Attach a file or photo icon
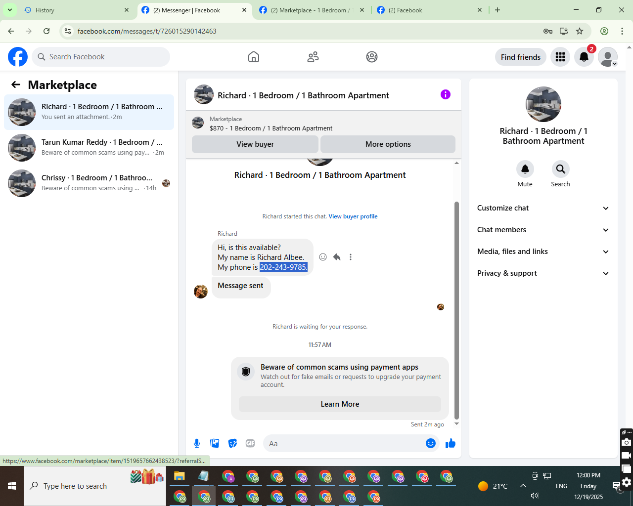 coord(215,443)
